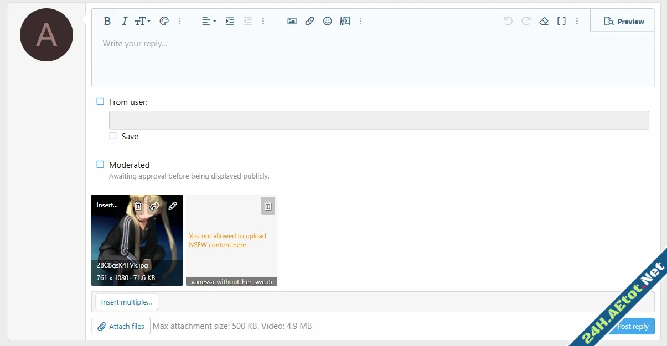
Task: Open the font size dropdown
Action: point(142,21)
